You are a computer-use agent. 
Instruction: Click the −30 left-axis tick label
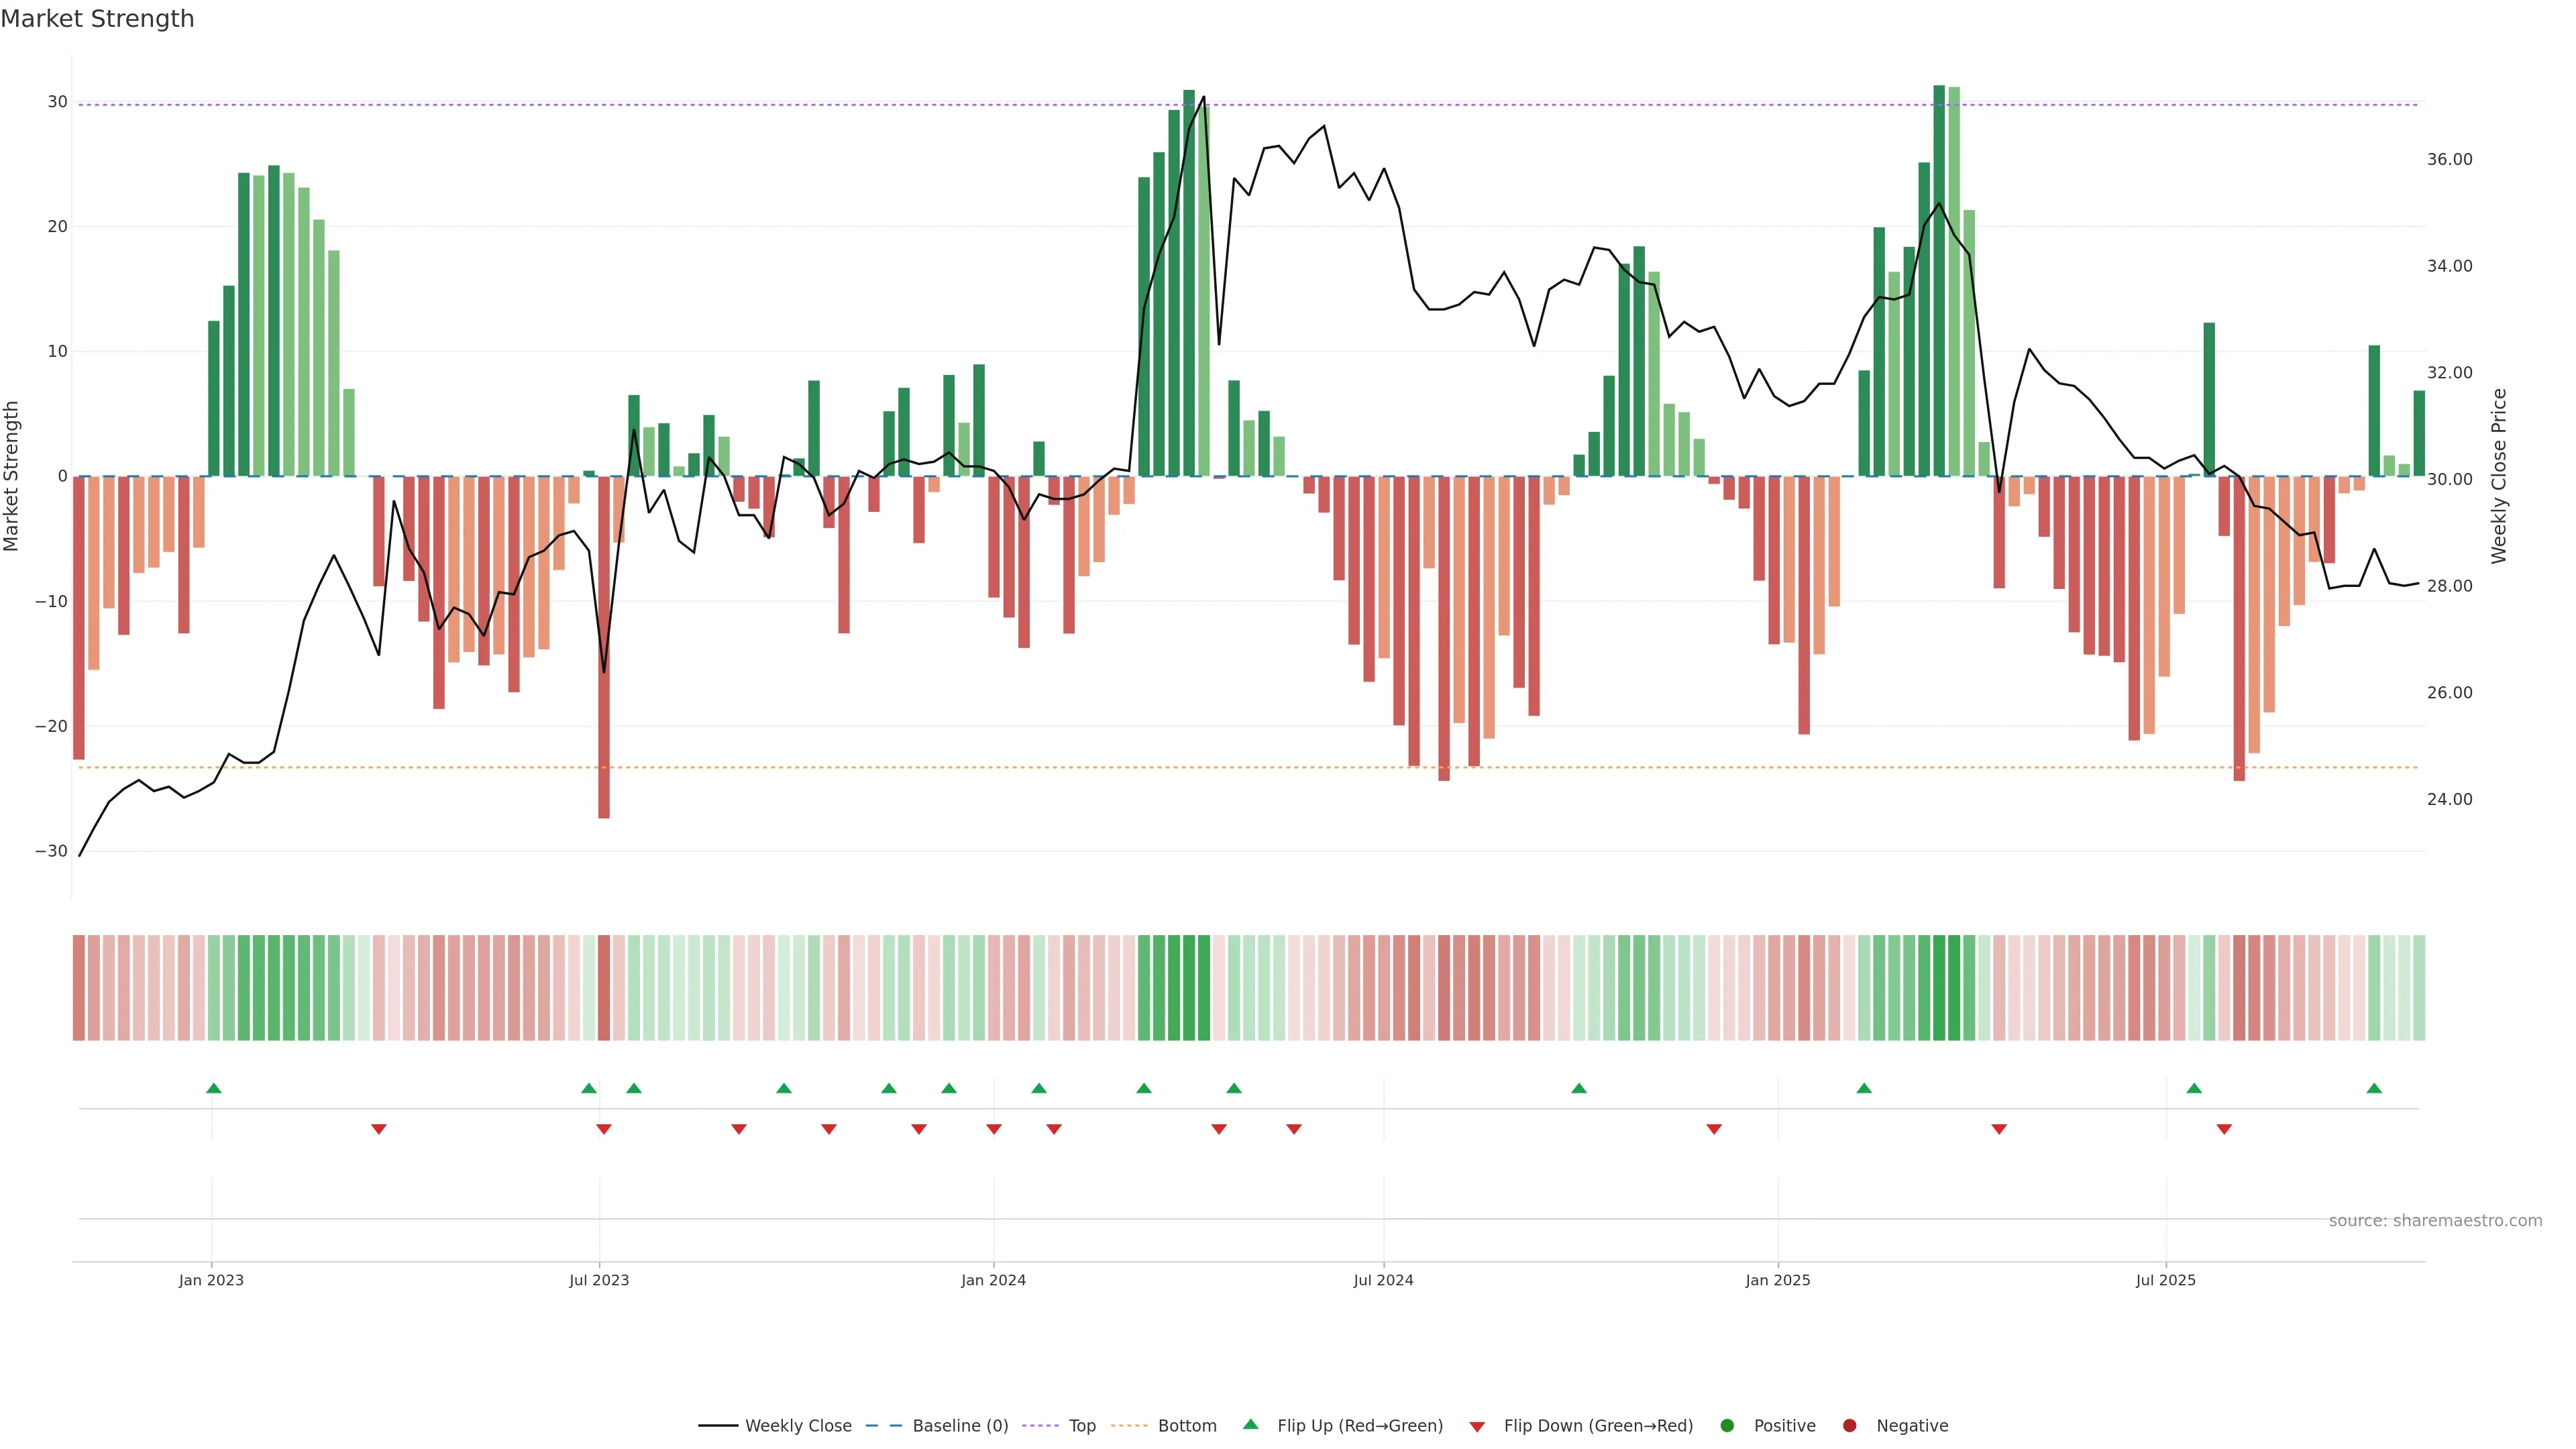pyautogui.click(x=51, y=851)
